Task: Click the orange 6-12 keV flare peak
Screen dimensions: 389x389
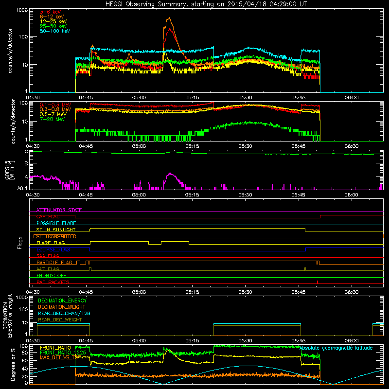Action: [x=169, y=18]
